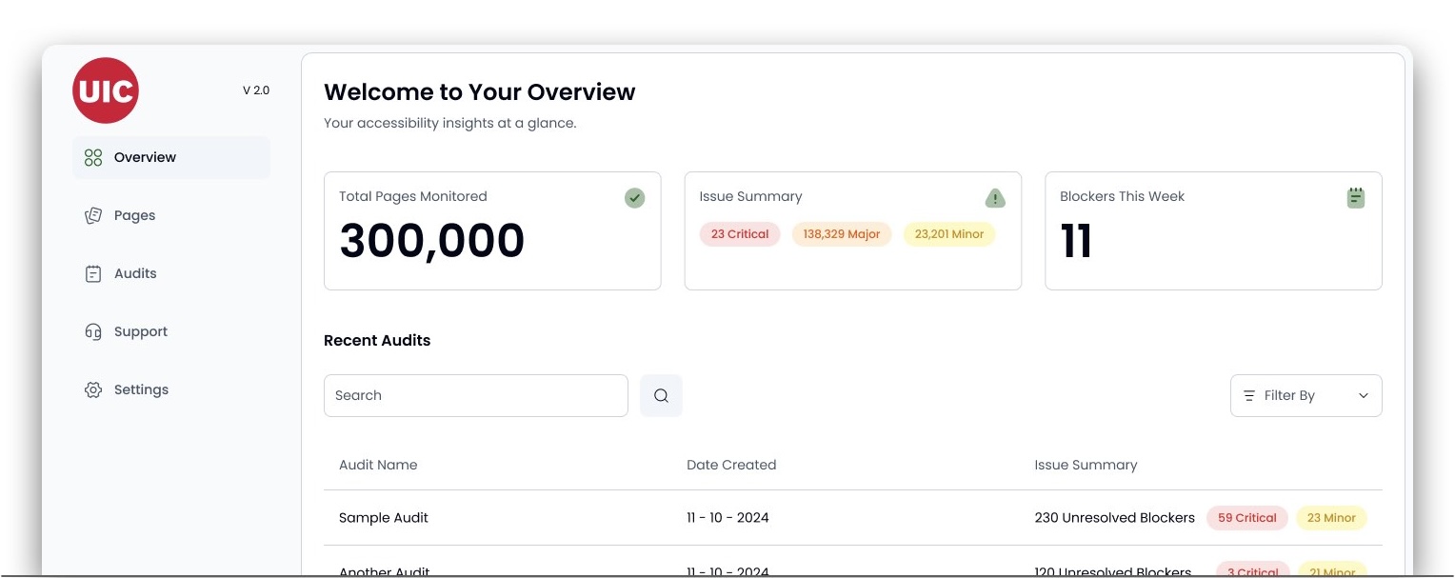
Task: Click the magnifier search button
Action: [x=661, y=396]
